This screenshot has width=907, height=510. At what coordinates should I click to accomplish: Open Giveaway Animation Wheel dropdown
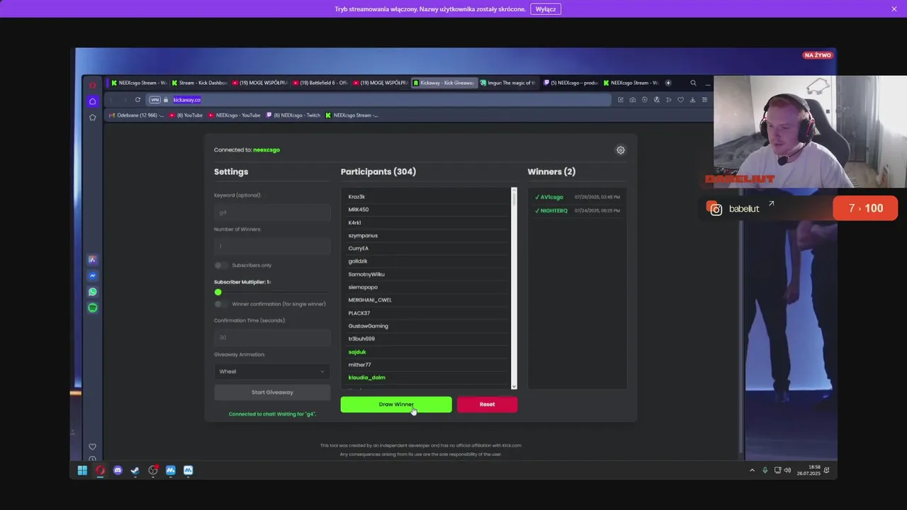coord(272,371)
